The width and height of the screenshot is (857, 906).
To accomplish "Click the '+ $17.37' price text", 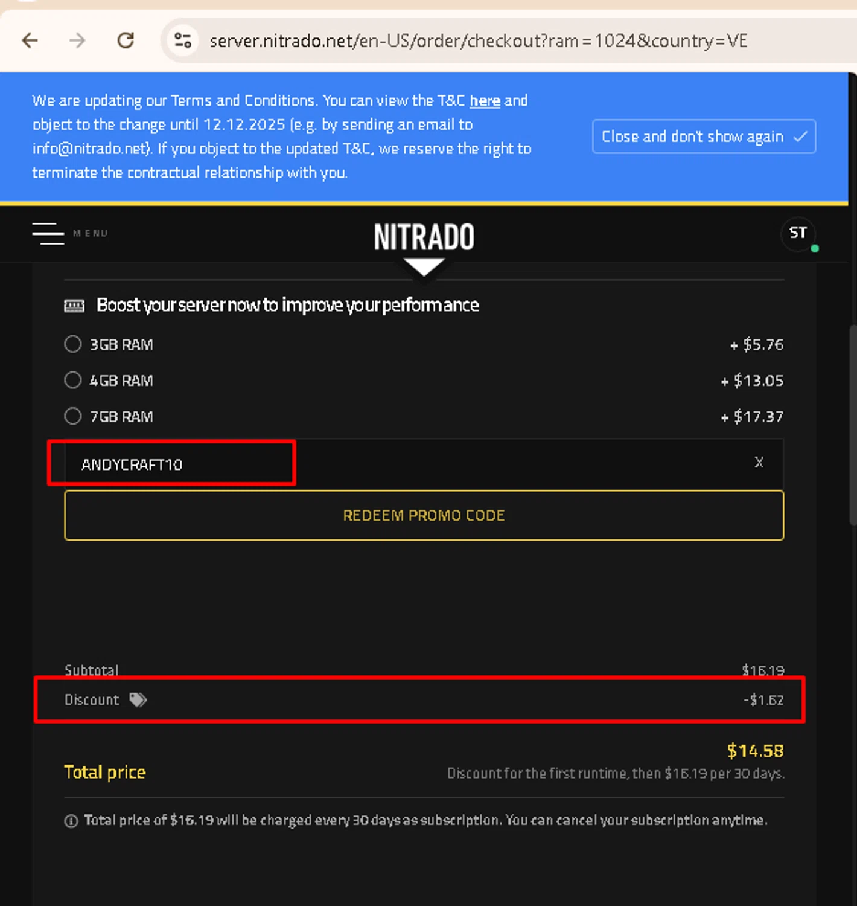I will click(x=752, y=417).
